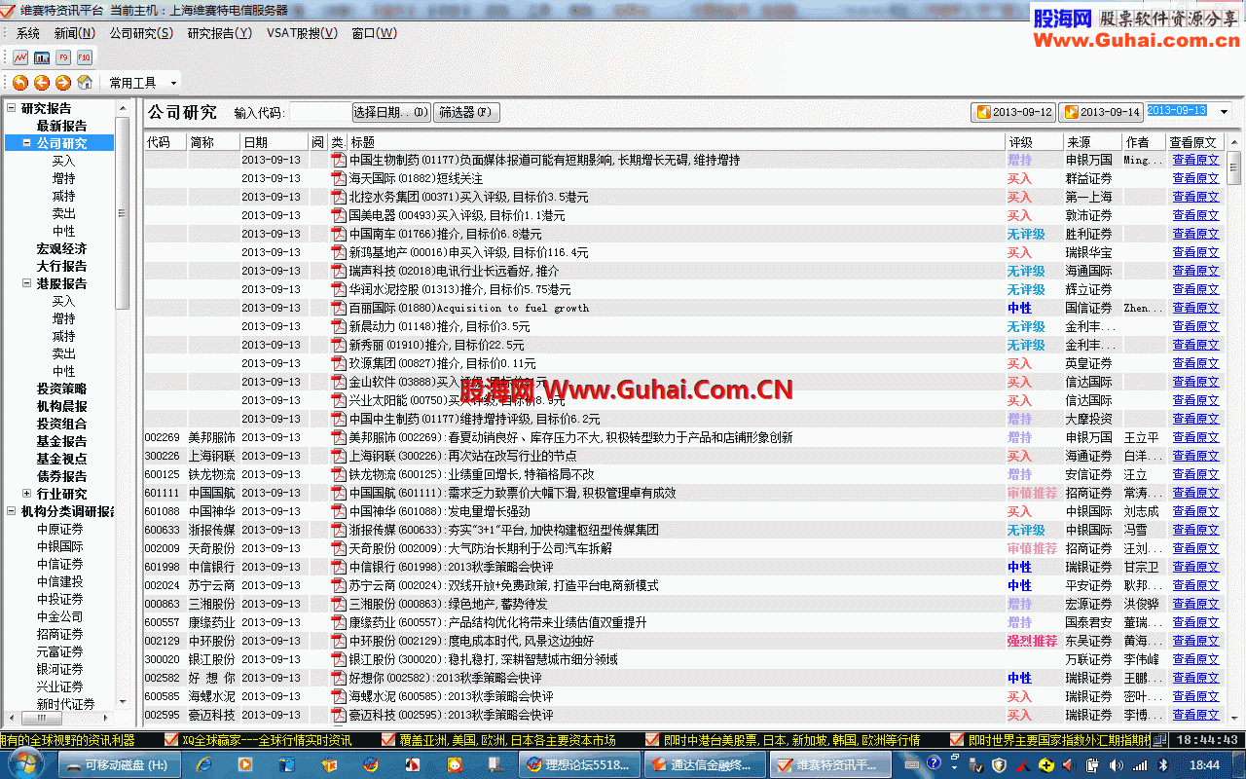
Task: Click the F9 toolbar icon
Action: (63, 57)
